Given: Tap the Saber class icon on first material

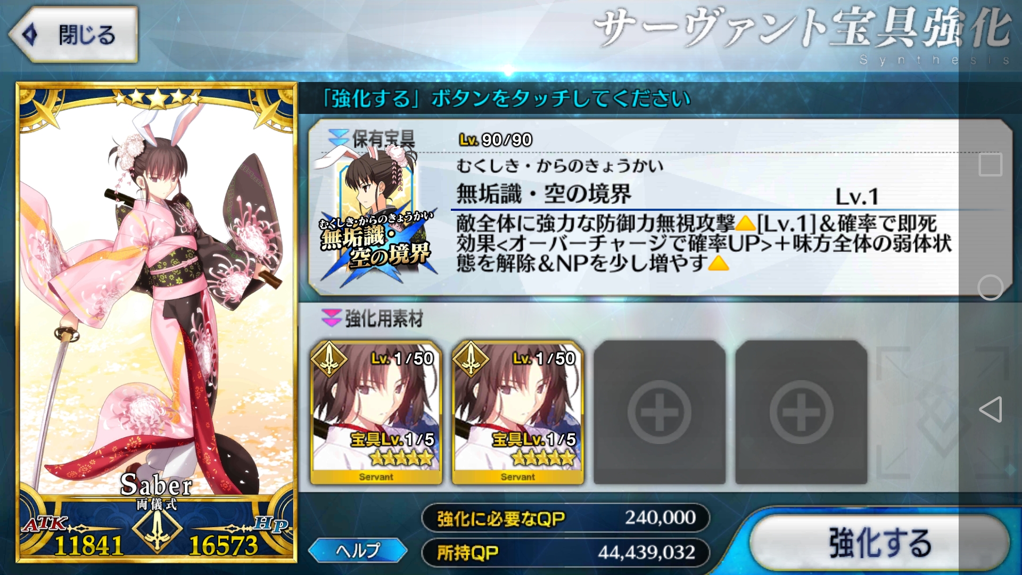Looking at the screenshot, I should pos(329,359).
